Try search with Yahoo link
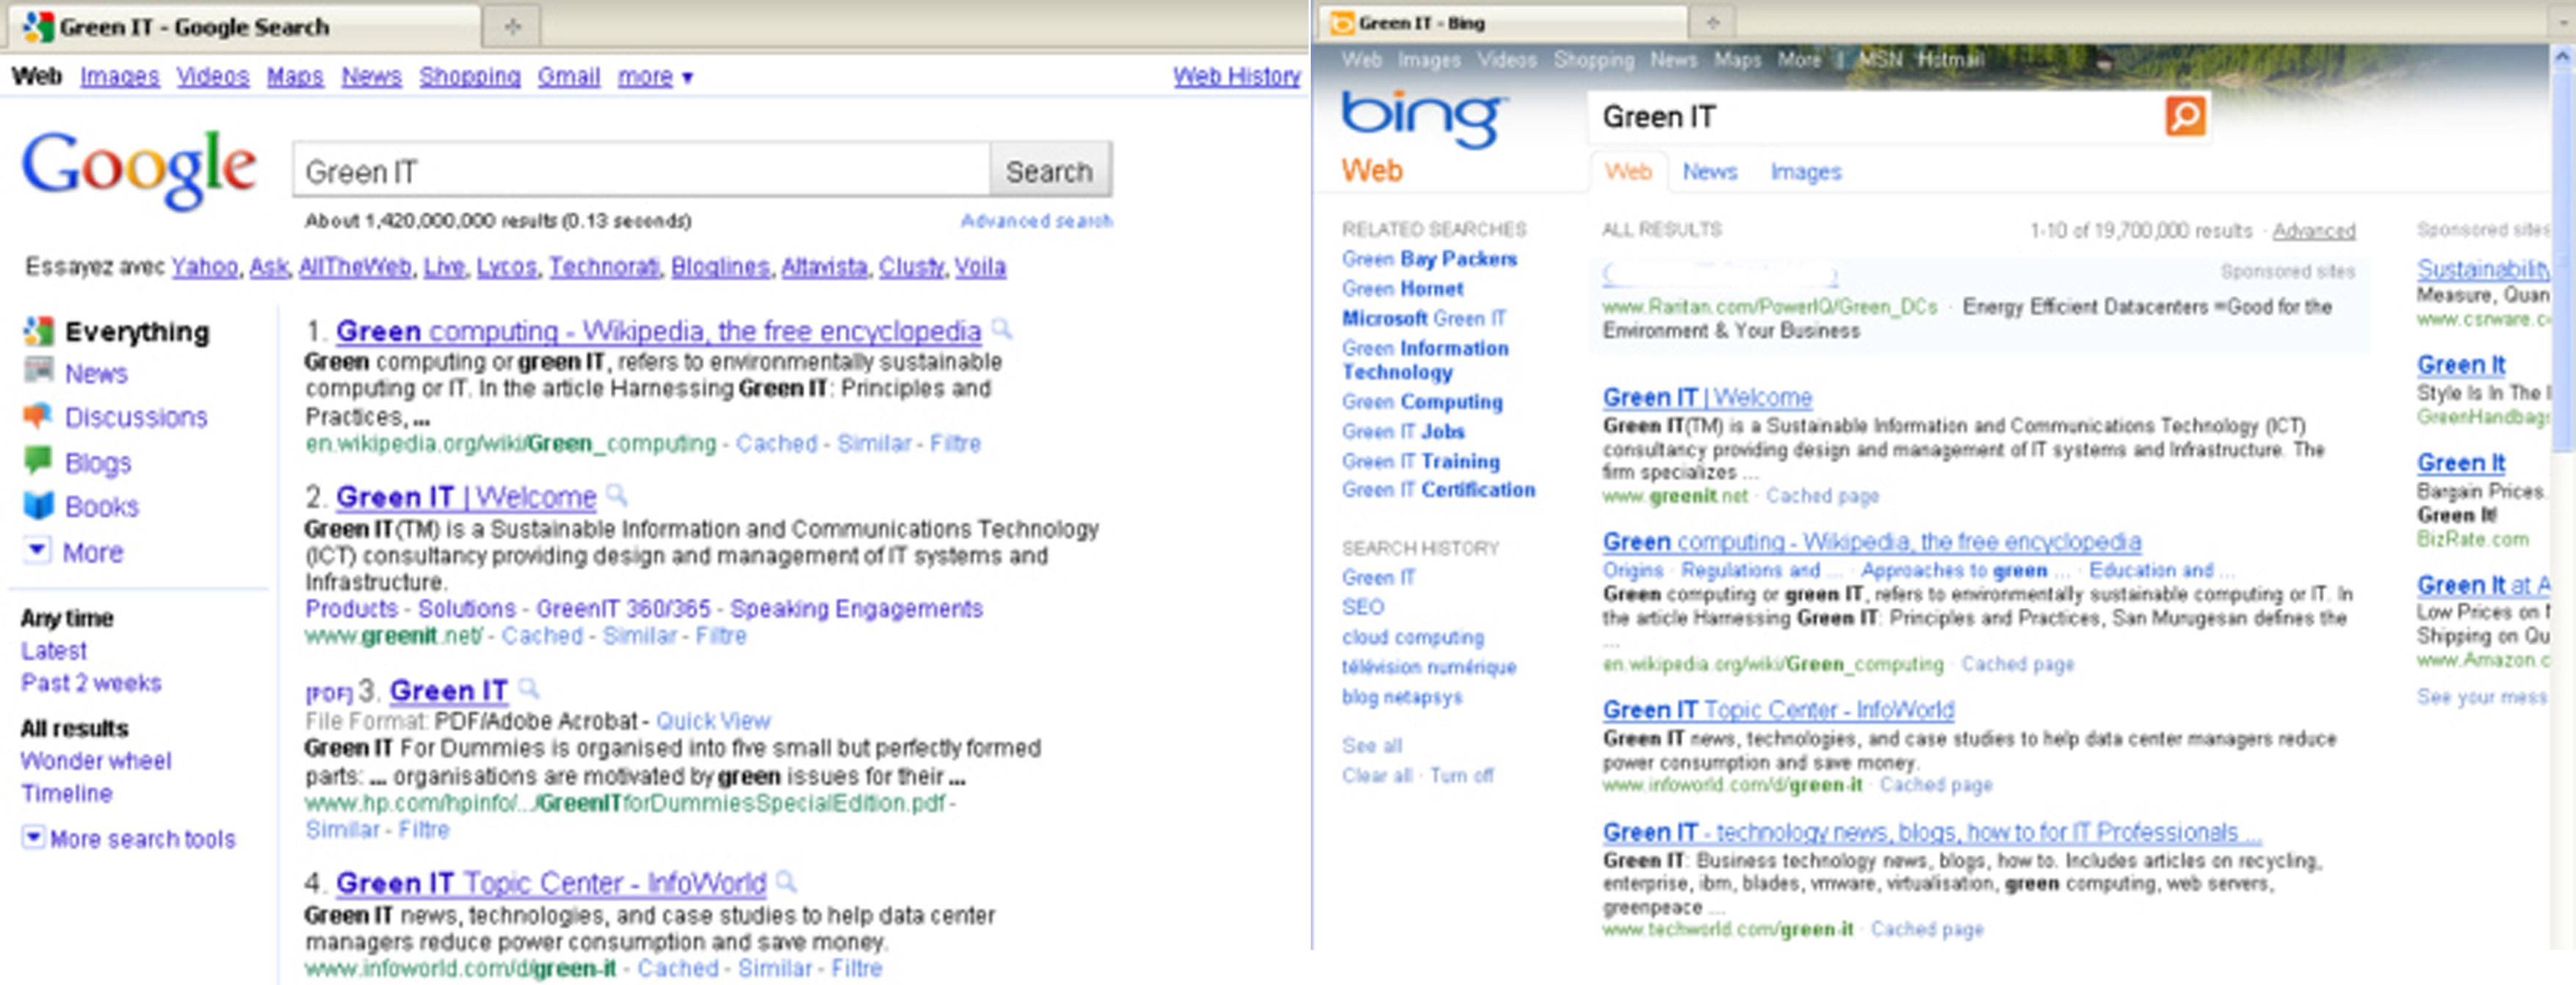 coord(204,267)
